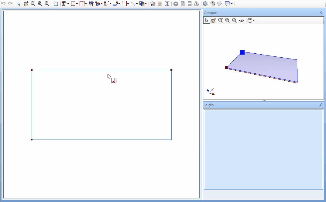This screenshot has width=326, height=202.
Task: Click the horizontal divisions panel icon
Action: pos(73,4)
